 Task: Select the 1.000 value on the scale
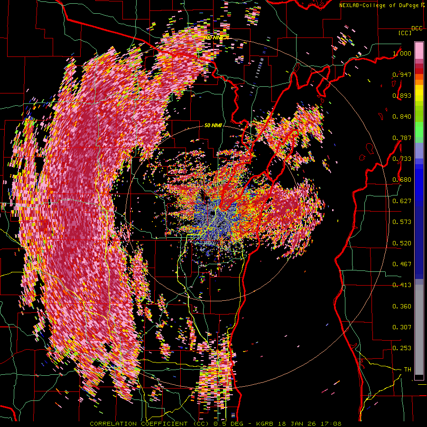pyautogui.click(x=402, y=53)
